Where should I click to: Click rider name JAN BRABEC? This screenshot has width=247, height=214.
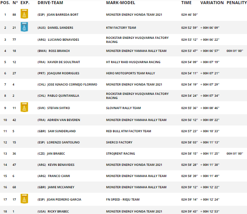pyautogui.click(x=56, y=153)
